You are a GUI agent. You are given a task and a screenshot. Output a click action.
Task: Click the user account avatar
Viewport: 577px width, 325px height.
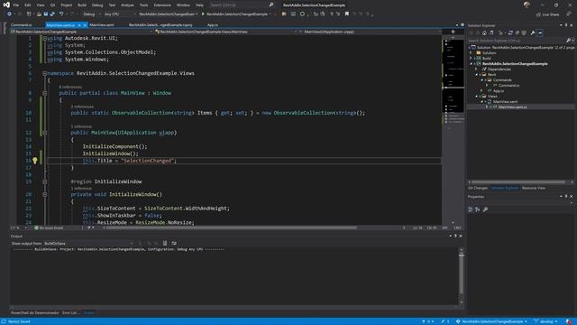coord(527,5)
